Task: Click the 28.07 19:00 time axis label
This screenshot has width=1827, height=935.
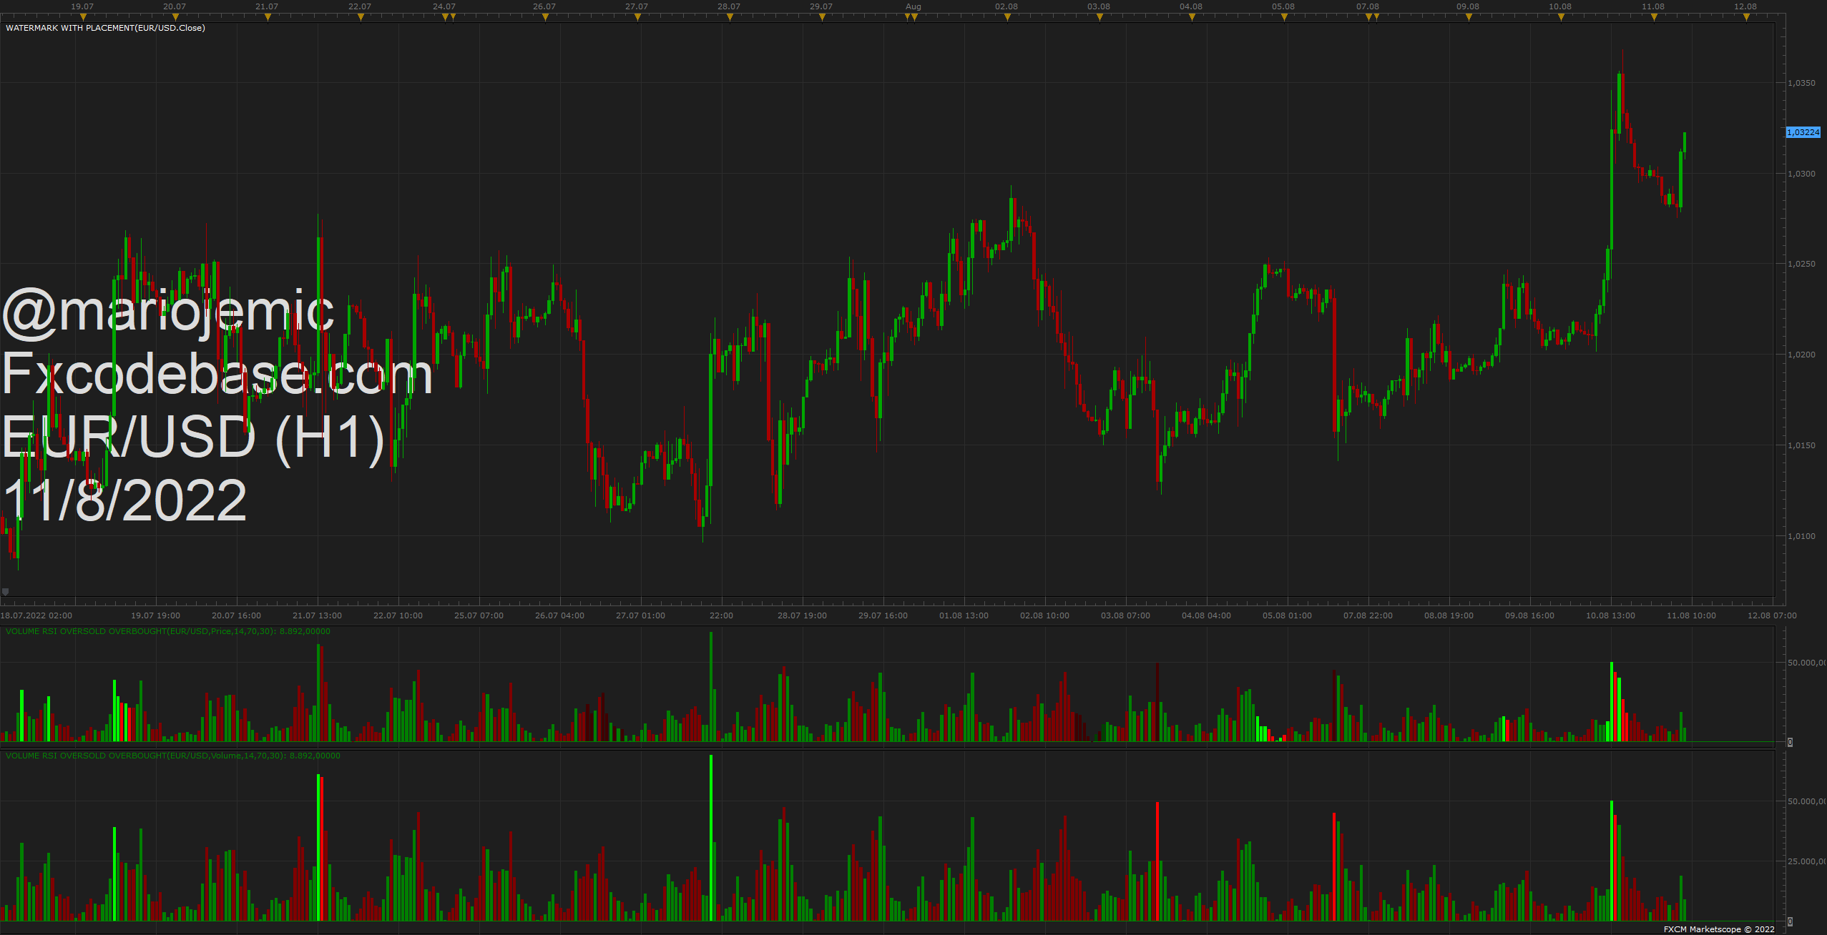Action: click(x=802, y=615)
